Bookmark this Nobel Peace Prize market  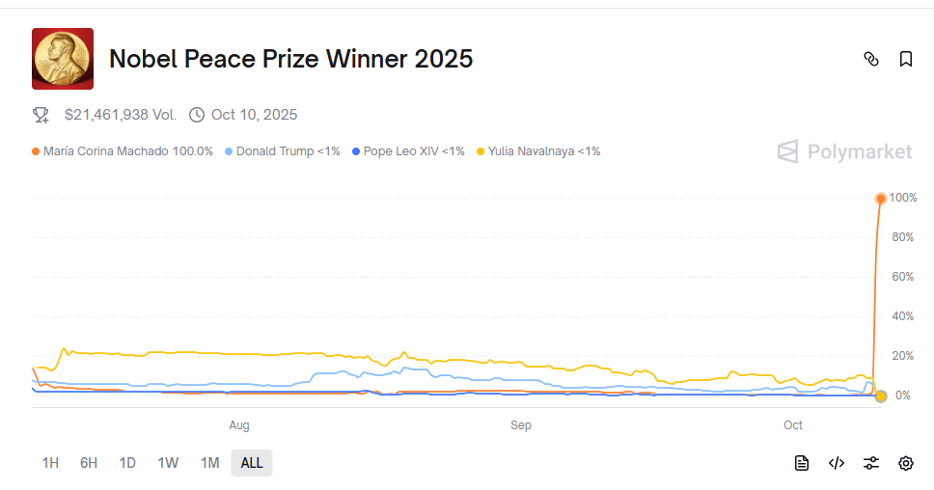[906, 60]
